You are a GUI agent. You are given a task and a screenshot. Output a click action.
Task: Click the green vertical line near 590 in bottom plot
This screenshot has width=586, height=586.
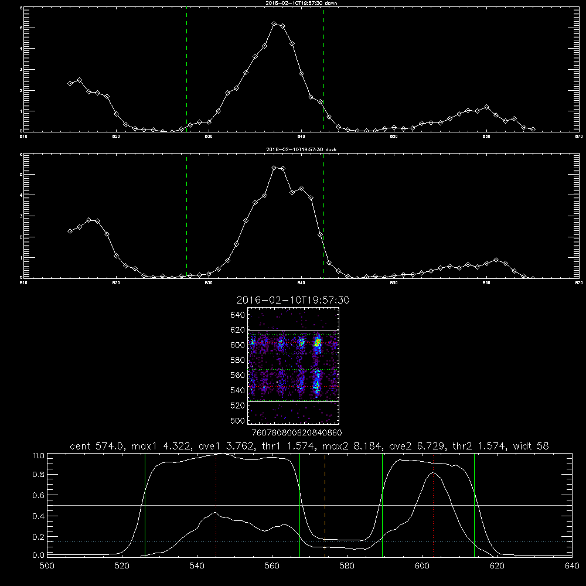tap(382, 505)
